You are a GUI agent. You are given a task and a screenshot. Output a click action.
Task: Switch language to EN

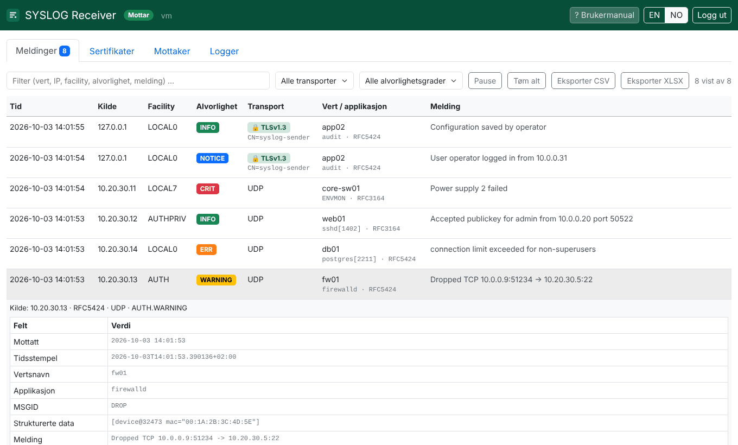[654, 15]
